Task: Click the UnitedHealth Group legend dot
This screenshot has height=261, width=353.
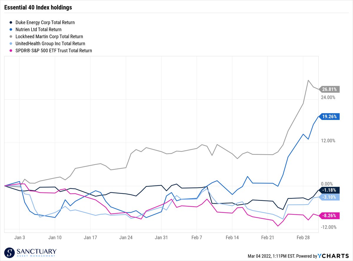Action: coord(11,44)
